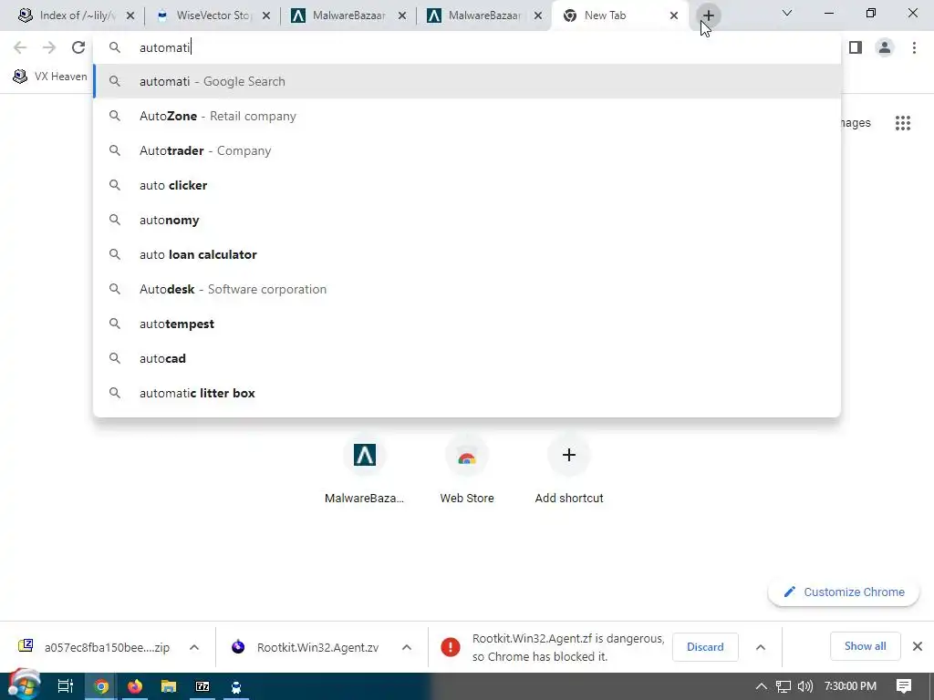
Task: Select Autodesk software corporation suggestion
Action: point(467,289)
